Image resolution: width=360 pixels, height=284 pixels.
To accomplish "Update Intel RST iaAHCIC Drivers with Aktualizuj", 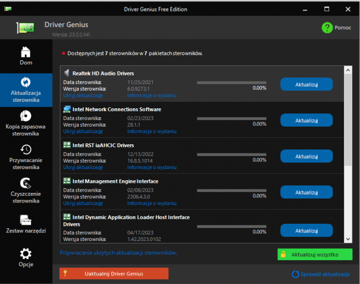I will pyautogui.click(x=306, y=156).
